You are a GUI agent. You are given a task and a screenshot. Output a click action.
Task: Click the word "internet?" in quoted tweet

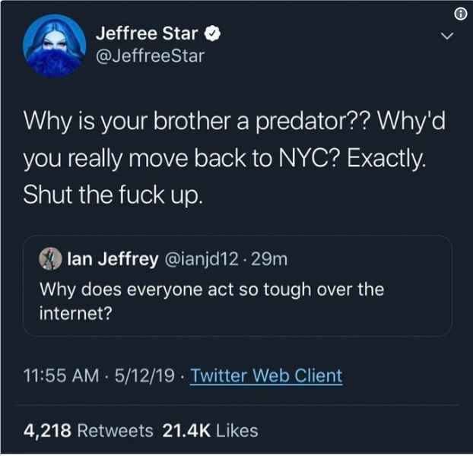pyautogui.click(x=74, y=312)
